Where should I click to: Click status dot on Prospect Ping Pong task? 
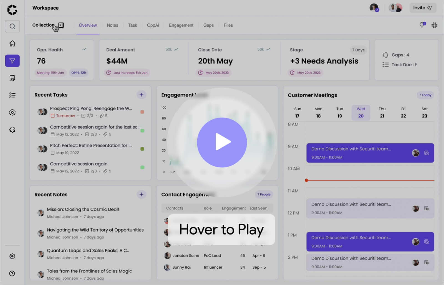click(x=142, y=112)
